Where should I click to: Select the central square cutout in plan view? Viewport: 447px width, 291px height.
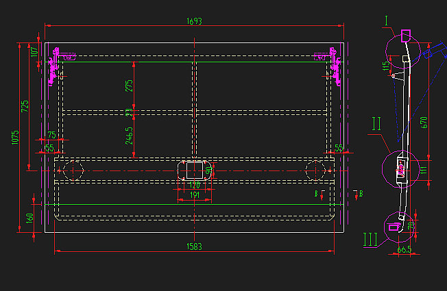point(195,170)
